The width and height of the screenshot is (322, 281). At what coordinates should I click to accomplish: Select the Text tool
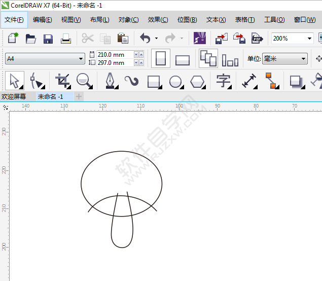click(223, 81)
